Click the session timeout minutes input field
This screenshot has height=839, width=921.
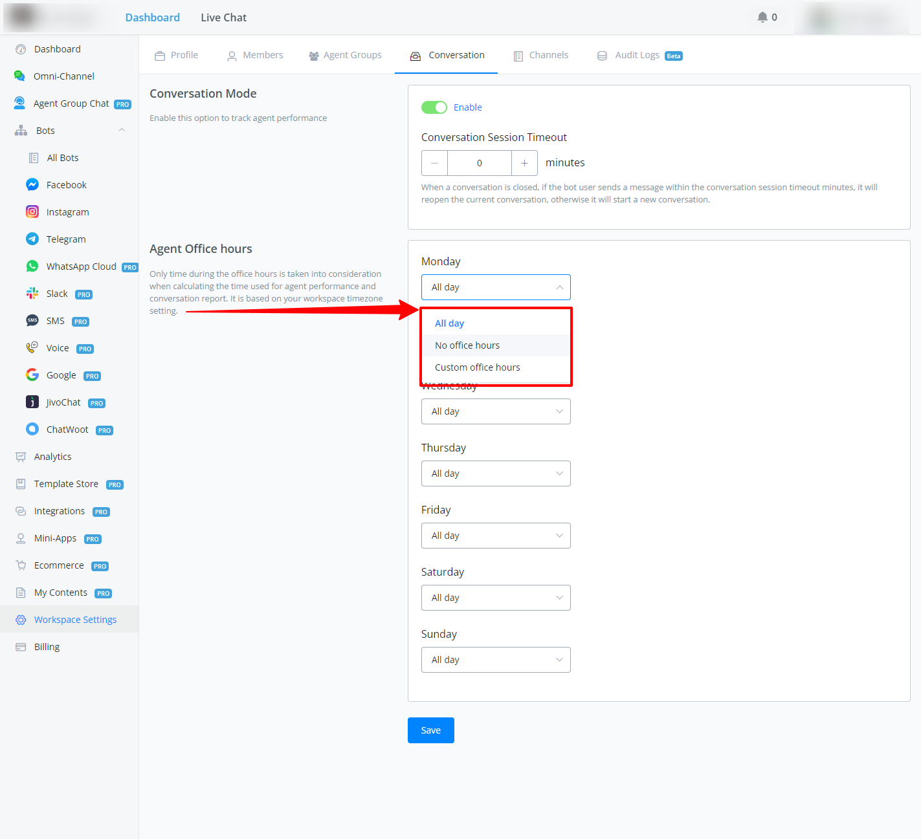(480, 163)
